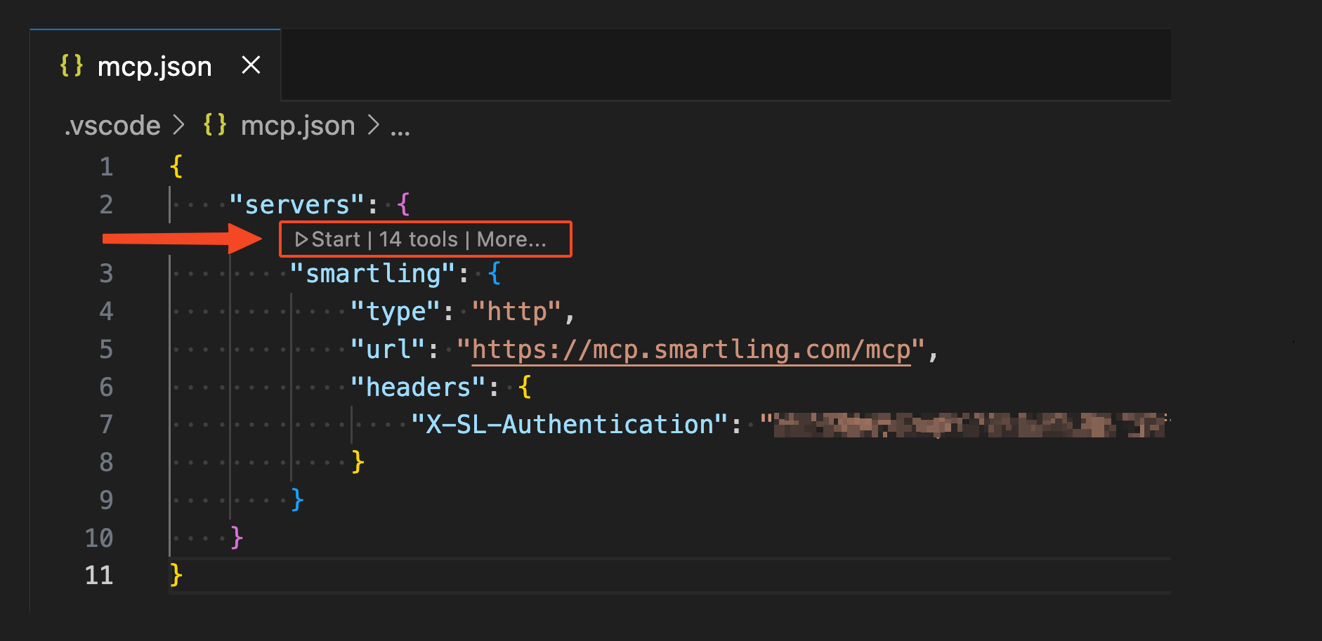
Task: Expand the breadcrumb ellipsis symbol path
Action: click(x=400, y=127)
